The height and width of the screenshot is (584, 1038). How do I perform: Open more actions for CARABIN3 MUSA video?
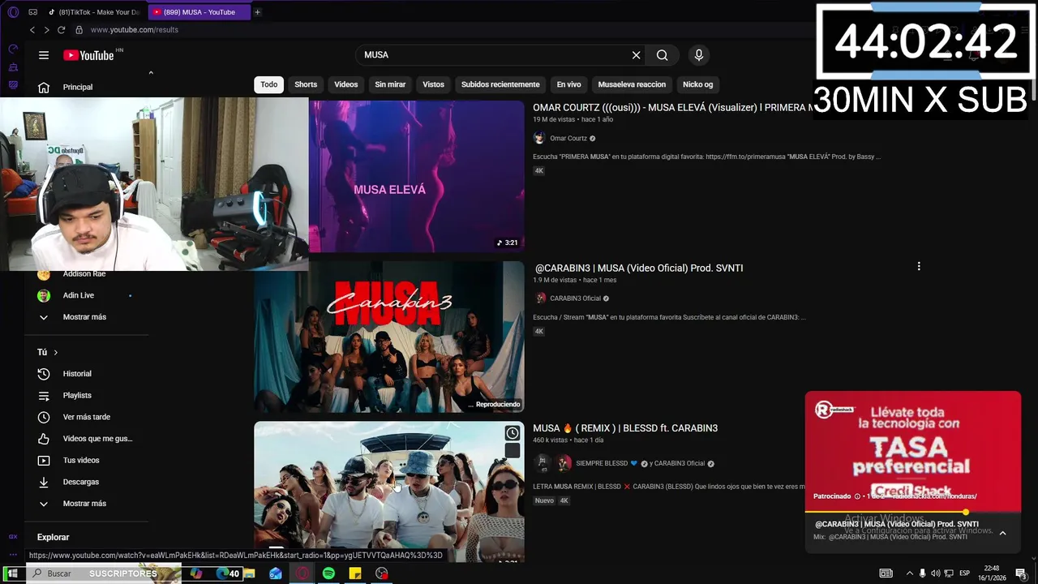click(919, 266)
